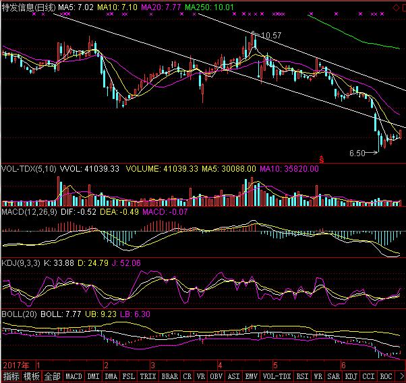The height and width of the screenshot is (383, 406).
Task: Switch indicator to DMA tab
Action: click(x=111, y=376)
